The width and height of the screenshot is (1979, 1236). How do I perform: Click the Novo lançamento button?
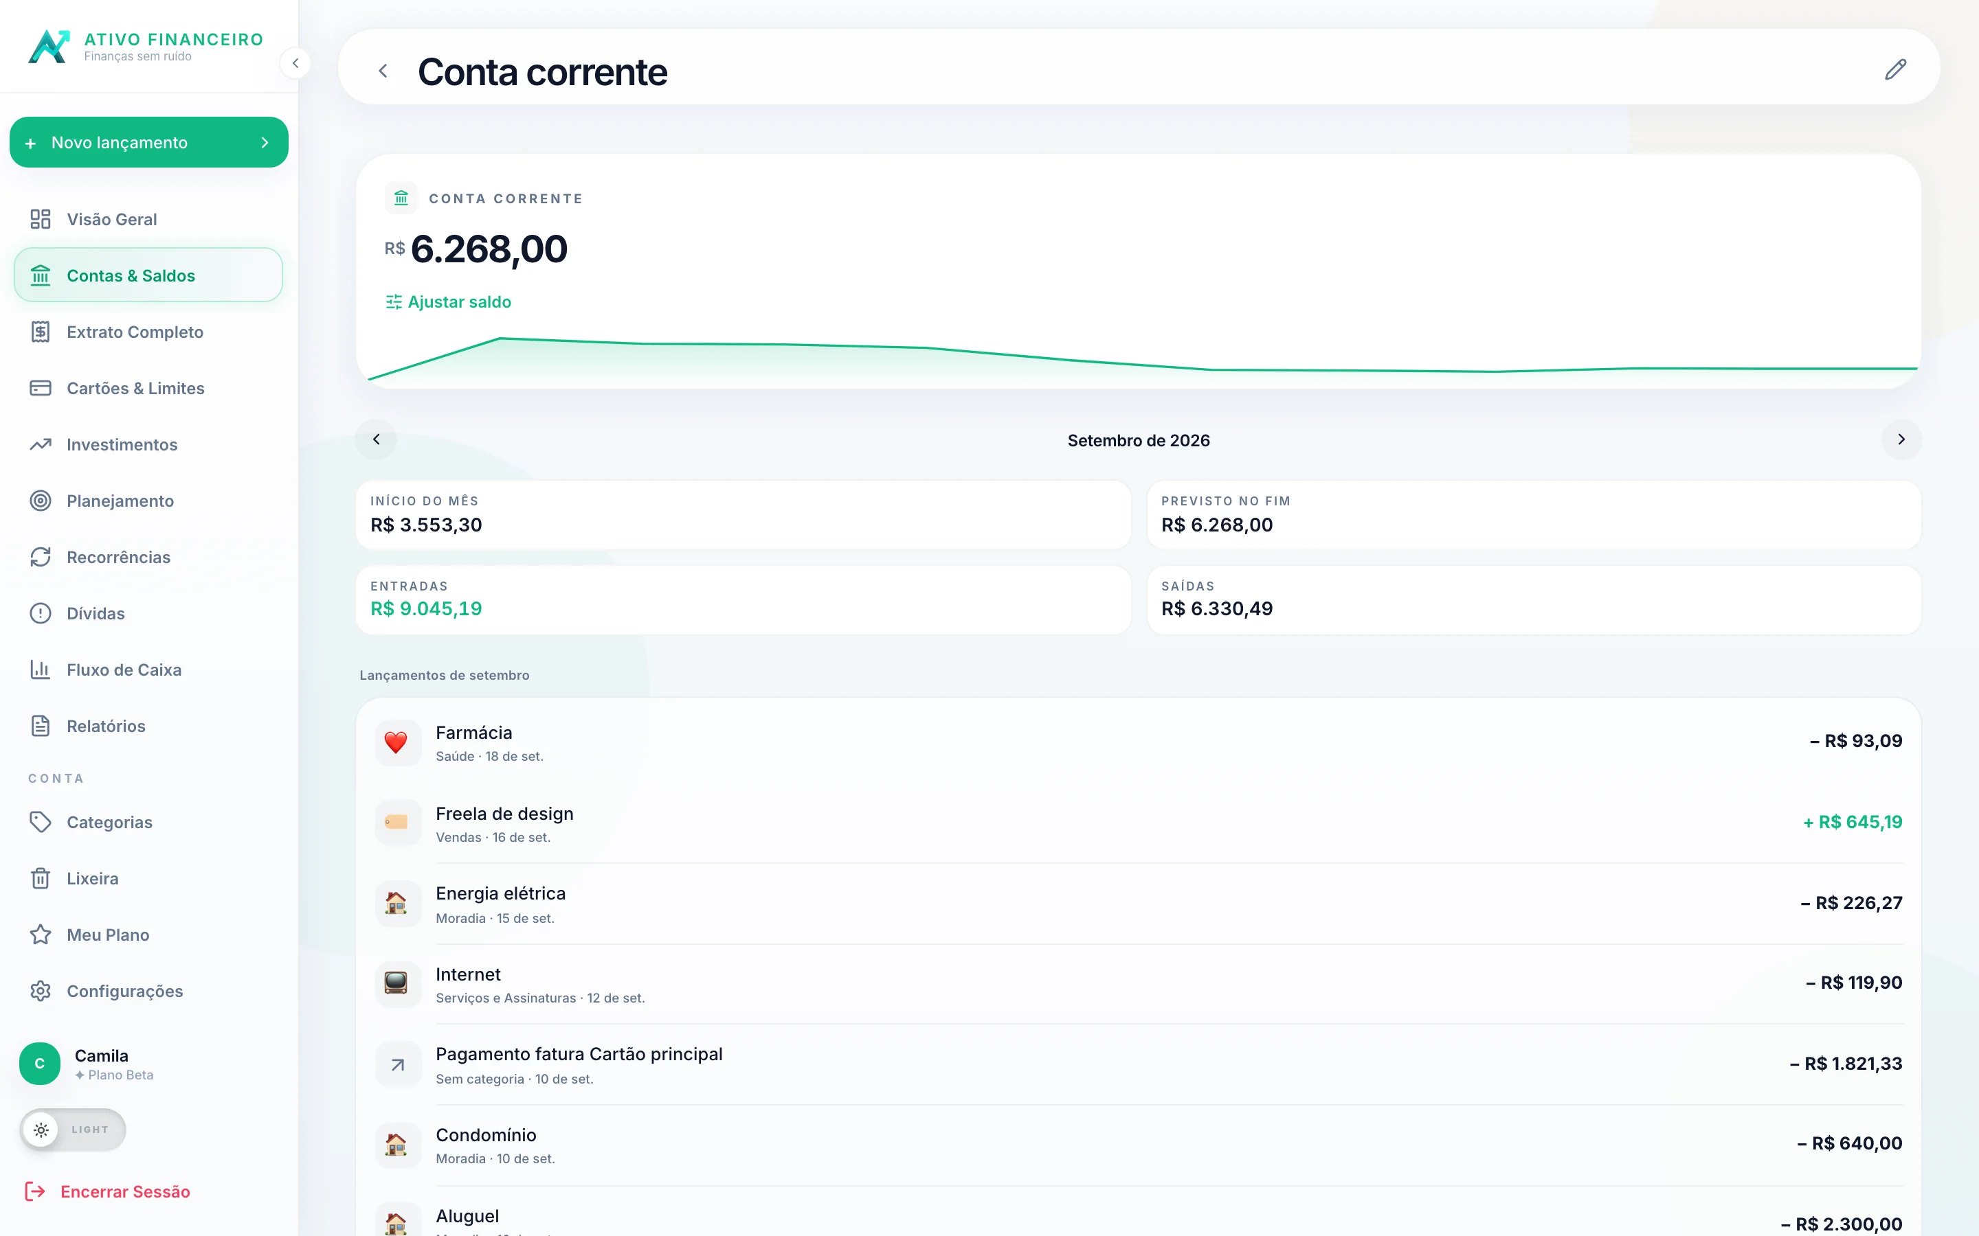tap(149, 142)
